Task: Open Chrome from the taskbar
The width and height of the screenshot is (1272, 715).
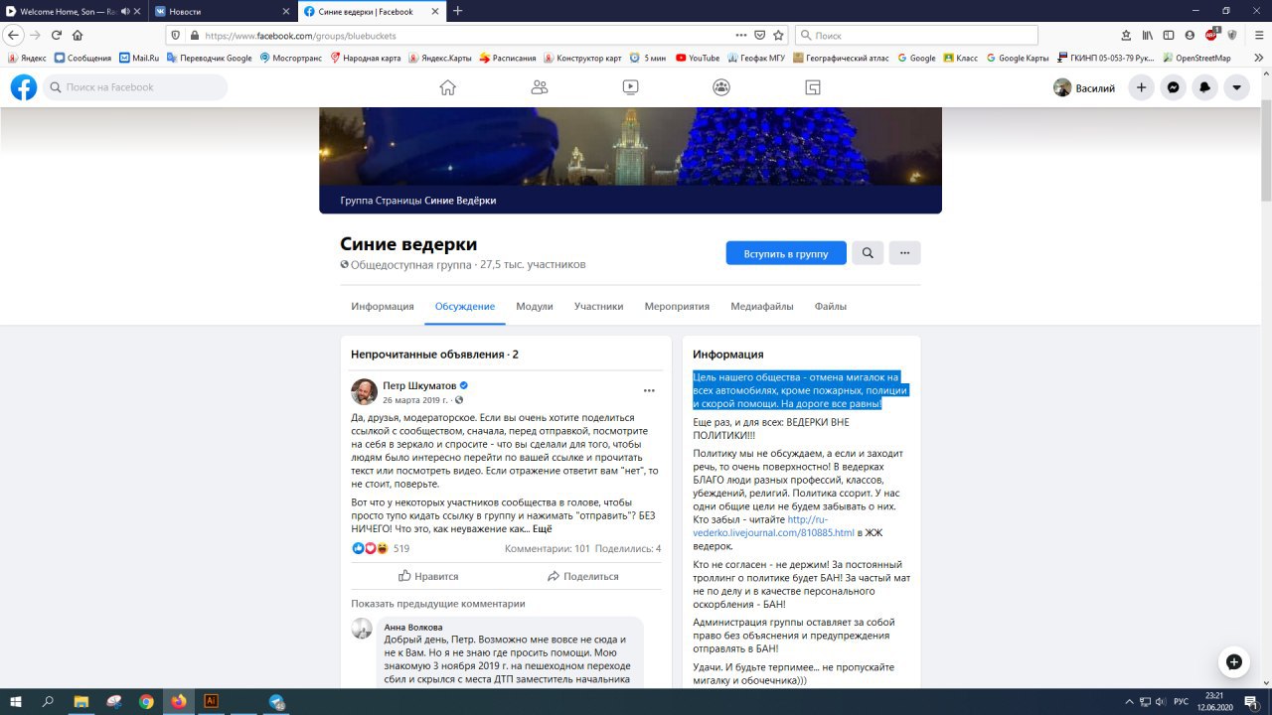Action: coord(146,701)
